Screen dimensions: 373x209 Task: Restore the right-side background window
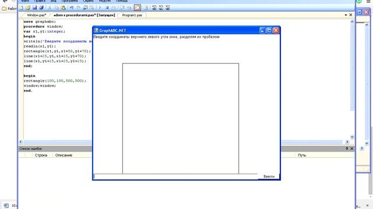click(360, 12)
